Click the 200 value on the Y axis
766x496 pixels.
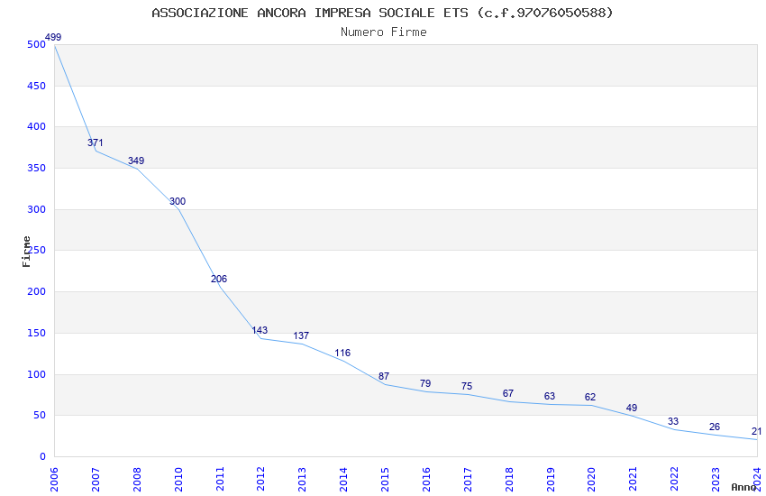tap(37, 291)
